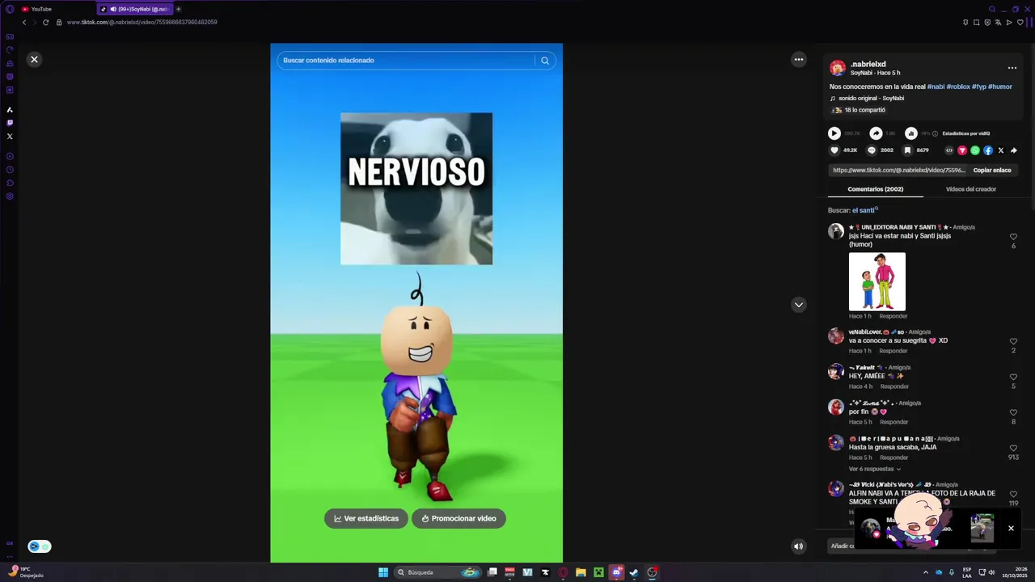The width and height of the screenshot is (1035, 582).
Task: Click the vidIQ bar chart icon
Action: pos(911,133)
